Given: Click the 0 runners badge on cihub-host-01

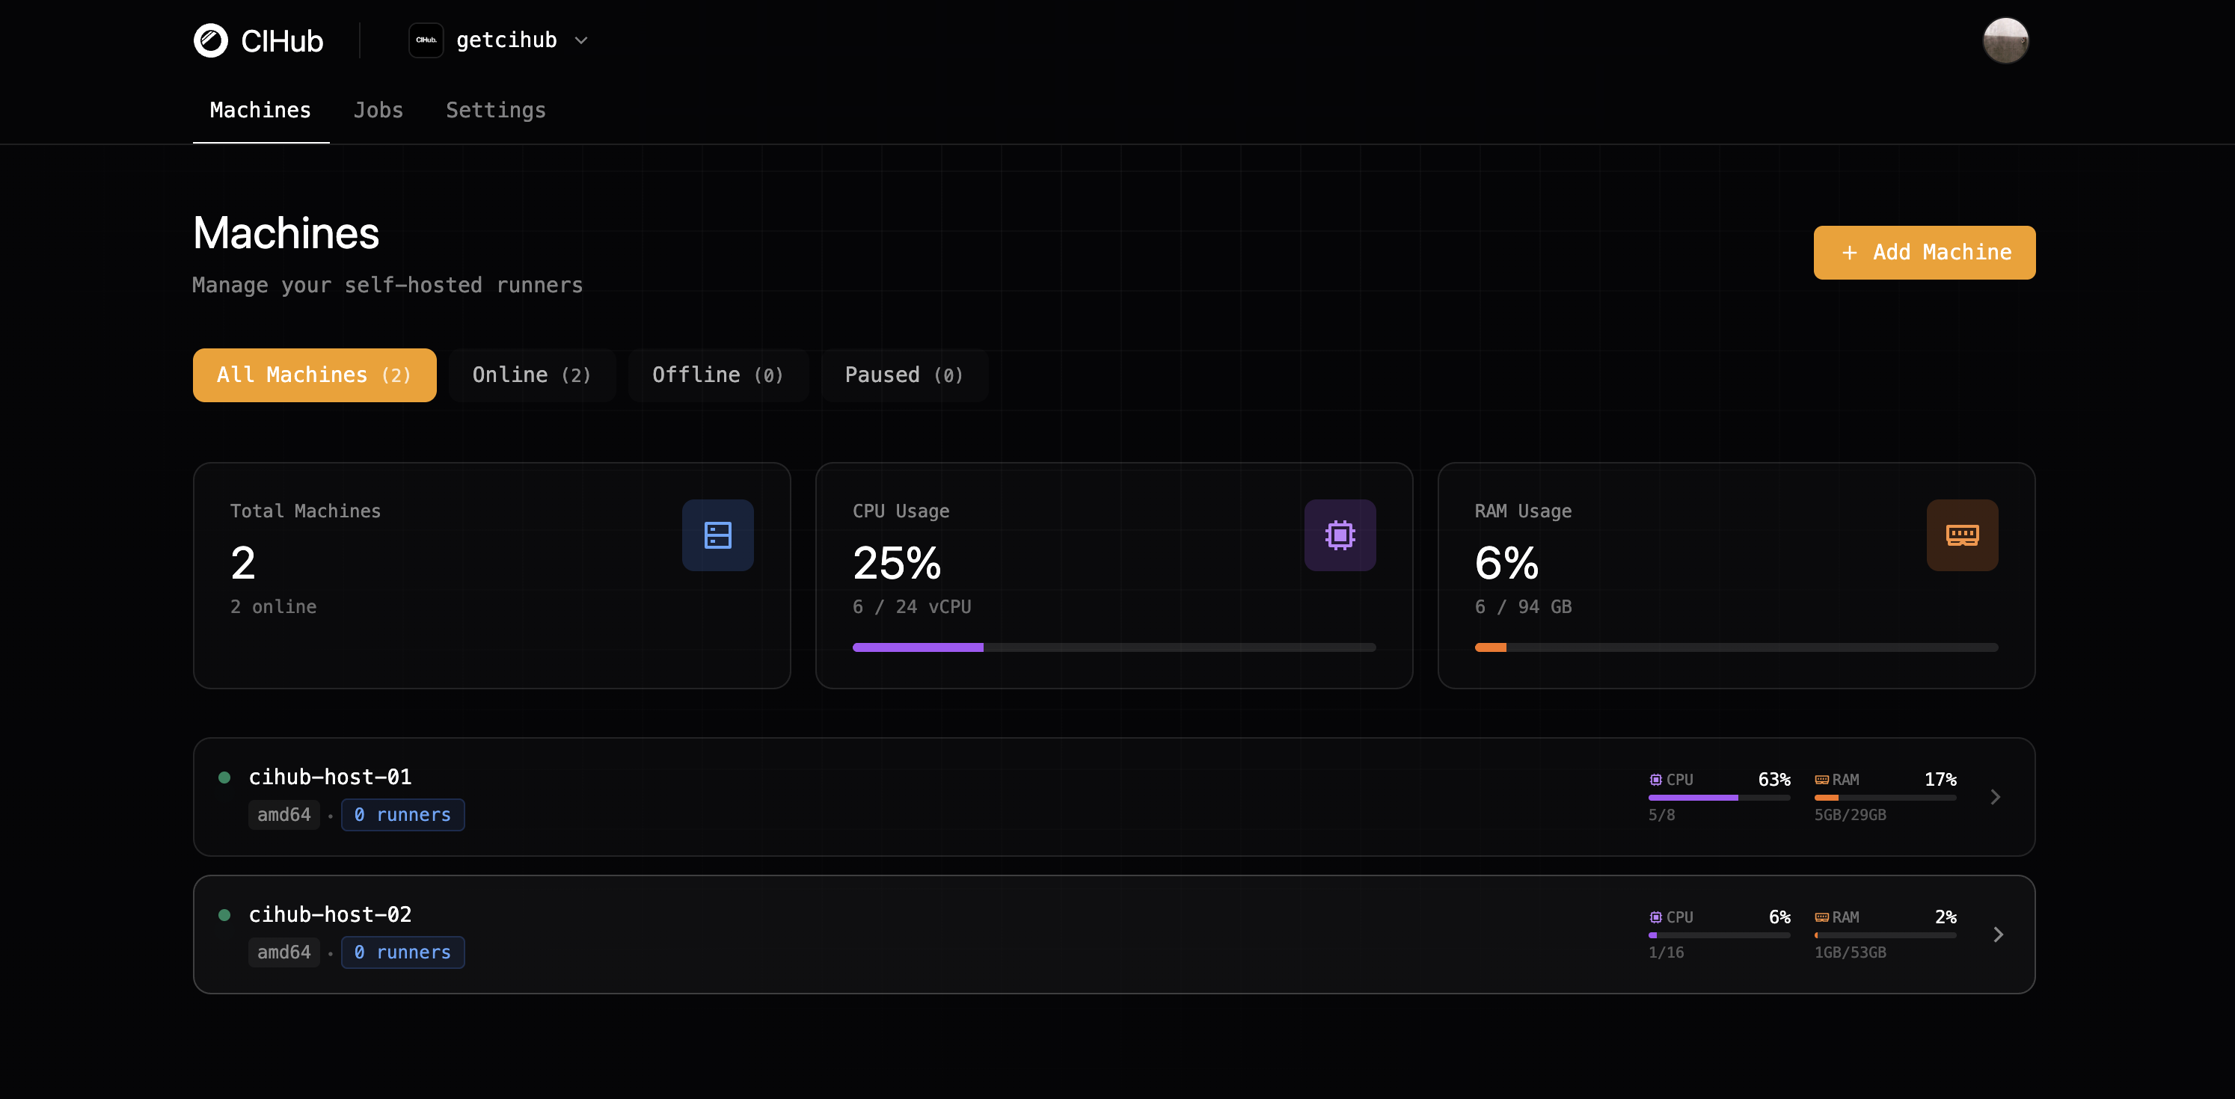Looking at the screenshot, I should [x=402, y=814].
